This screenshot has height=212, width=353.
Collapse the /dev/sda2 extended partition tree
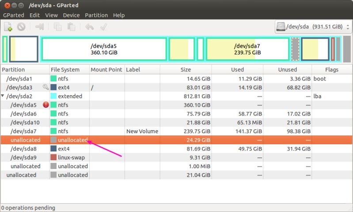(x=3, y=96)
